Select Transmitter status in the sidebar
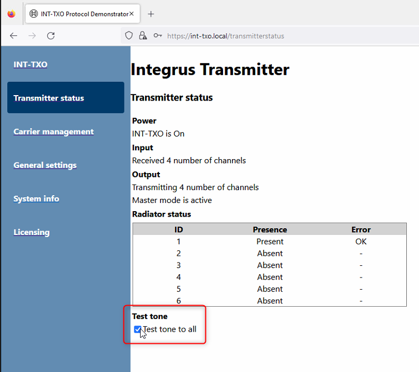The width and height of the screenshot is (419, 372). pos(49,98)
